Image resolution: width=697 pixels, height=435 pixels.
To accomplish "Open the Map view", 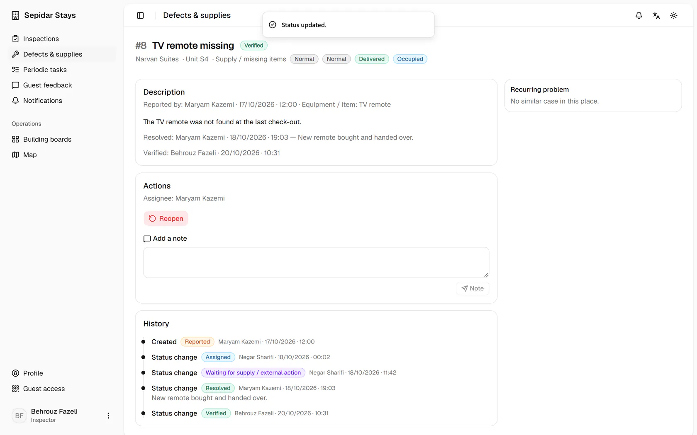I will 62,155.
